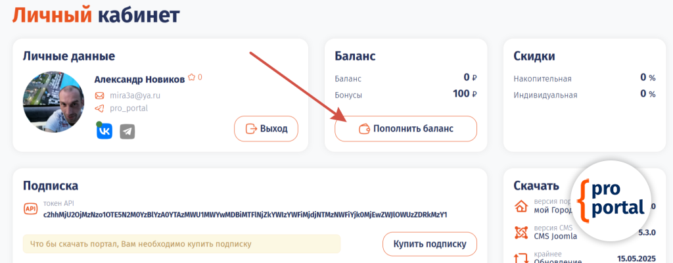Click the update arrows icon
The height and width of the screenshot is (263, 673).
[x=521, y=257]
